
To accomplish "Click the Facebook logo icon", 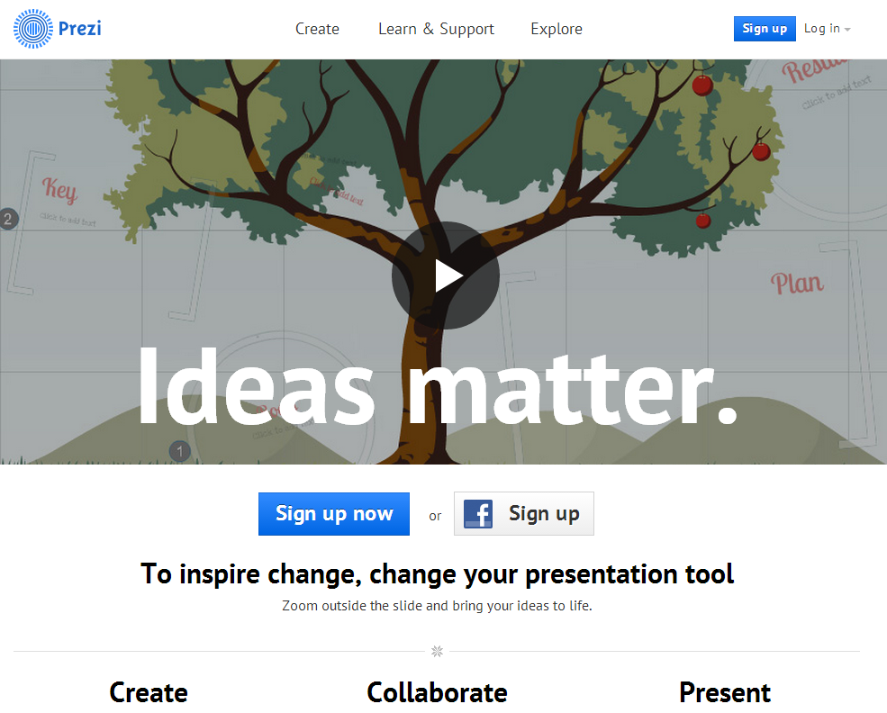I will click(x=478, y=514).
